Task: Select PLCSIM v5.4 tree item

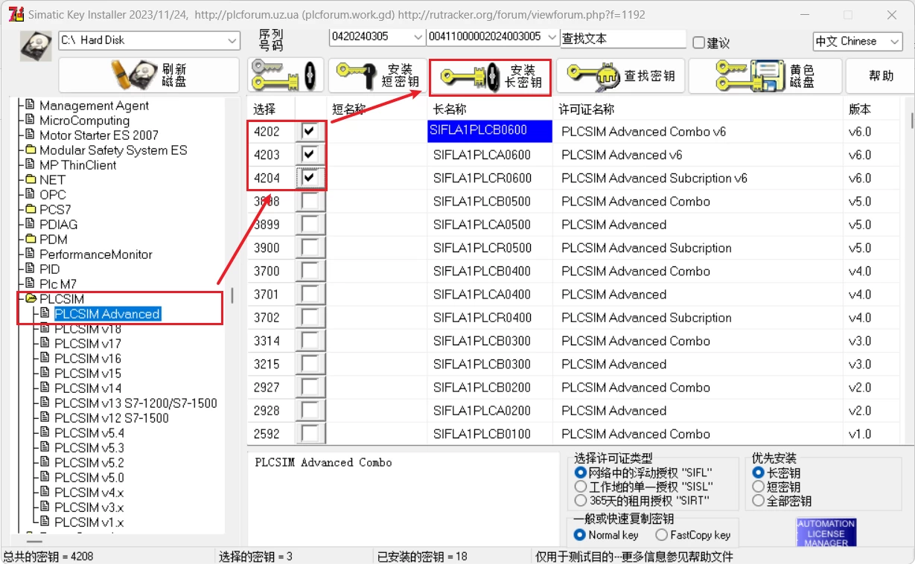Action: point(89,432)
